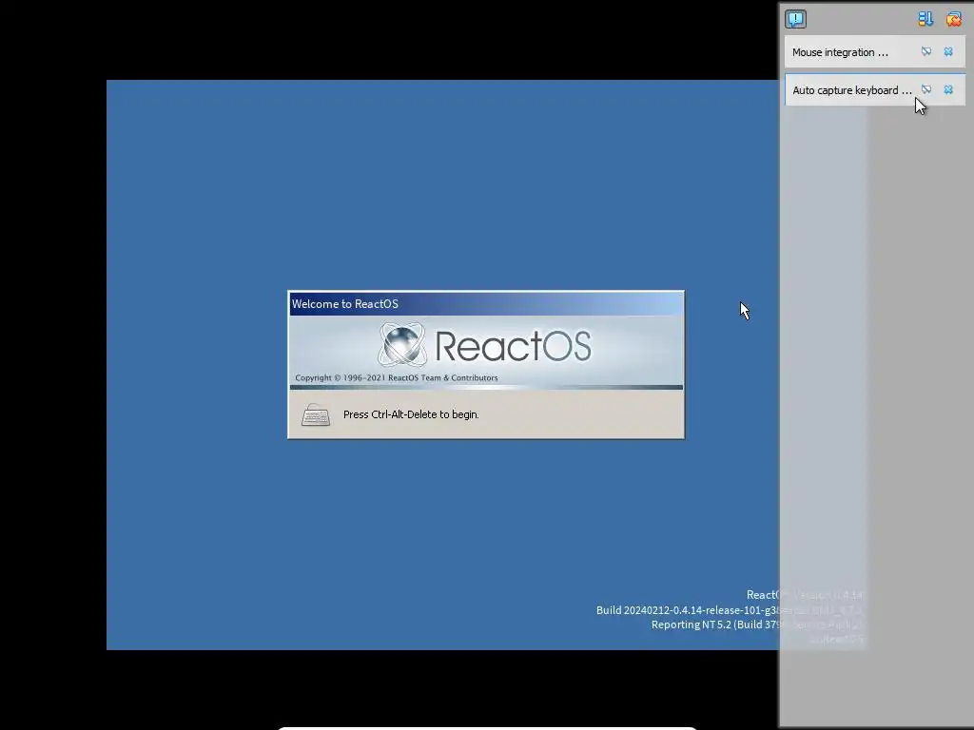974x730 pixels.
Task: Close the Auto capture keyboard notification
Action: [x=948, y=89]
